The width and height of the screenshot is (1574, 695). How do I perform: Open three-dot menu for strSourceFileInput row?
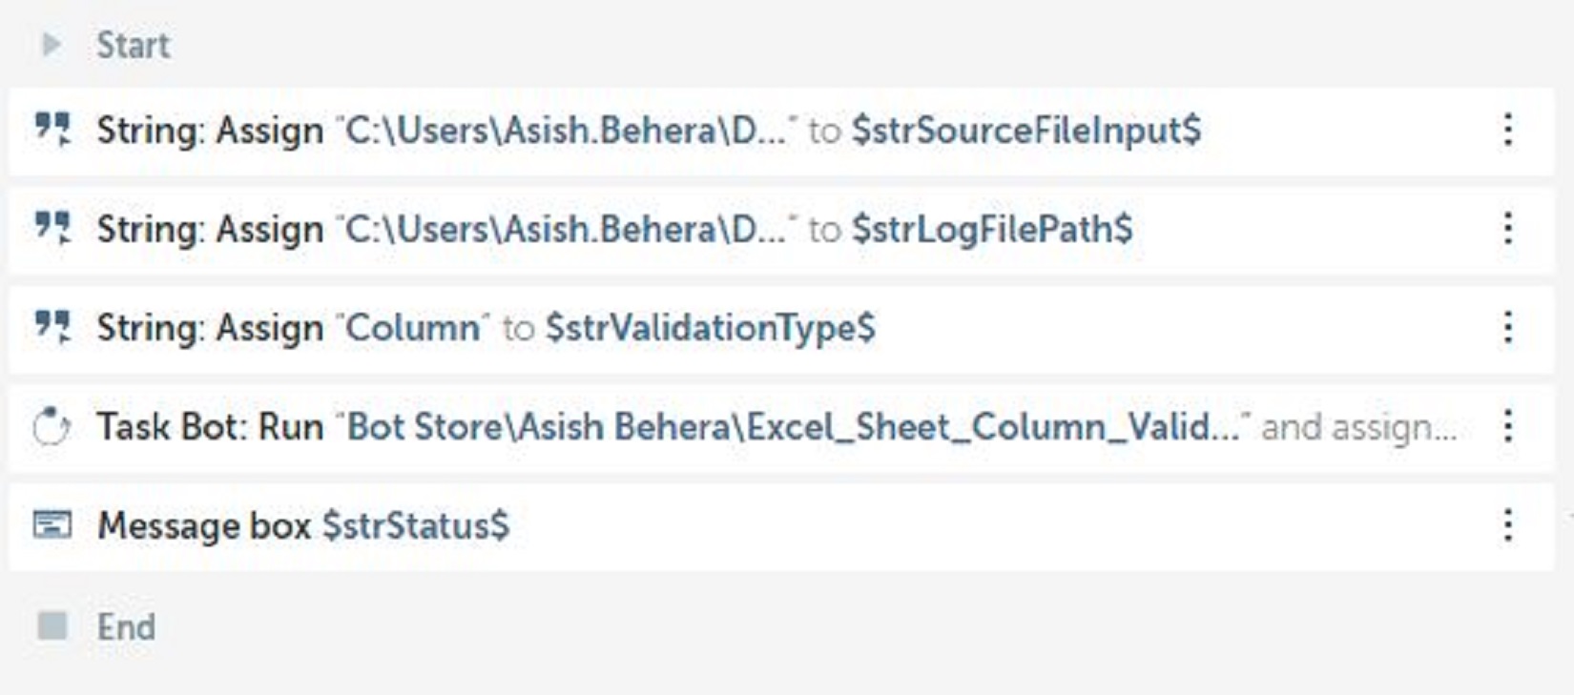[x=1507, y=130]
